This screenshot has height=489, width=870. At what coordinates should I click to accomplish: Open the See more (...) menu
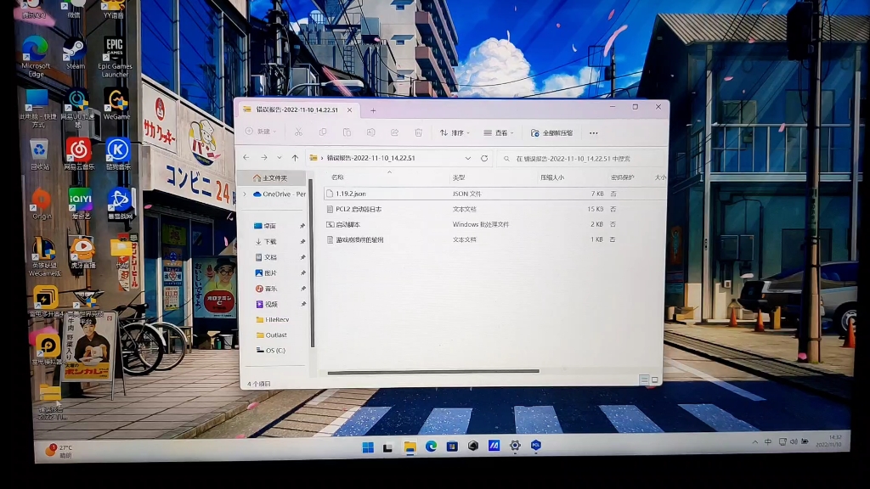594,132
